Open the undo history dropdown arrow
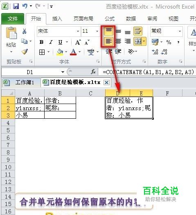 pos(31,6)
